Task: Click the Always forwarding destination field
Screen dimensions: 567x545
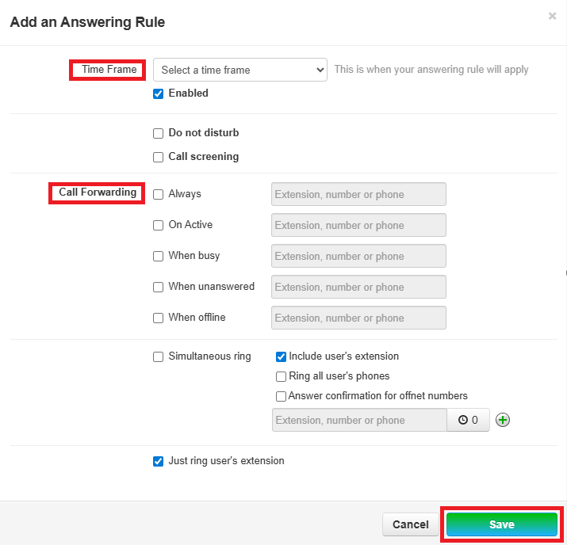Action: point(358,194)
